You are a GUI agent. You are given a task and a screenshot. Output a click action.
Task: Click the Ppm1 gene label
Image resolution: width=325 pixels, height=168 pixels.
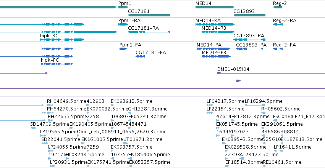tap(125, 3)
